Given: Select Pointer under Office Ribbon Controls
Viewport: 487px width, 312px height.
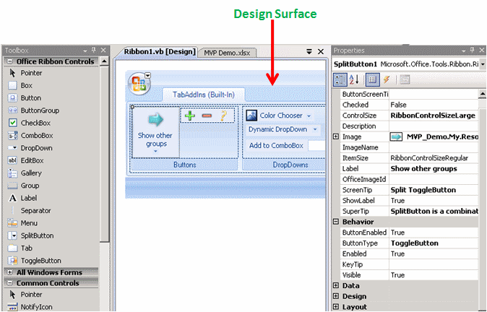Looking at the screenshot, I should coord(25,73).
